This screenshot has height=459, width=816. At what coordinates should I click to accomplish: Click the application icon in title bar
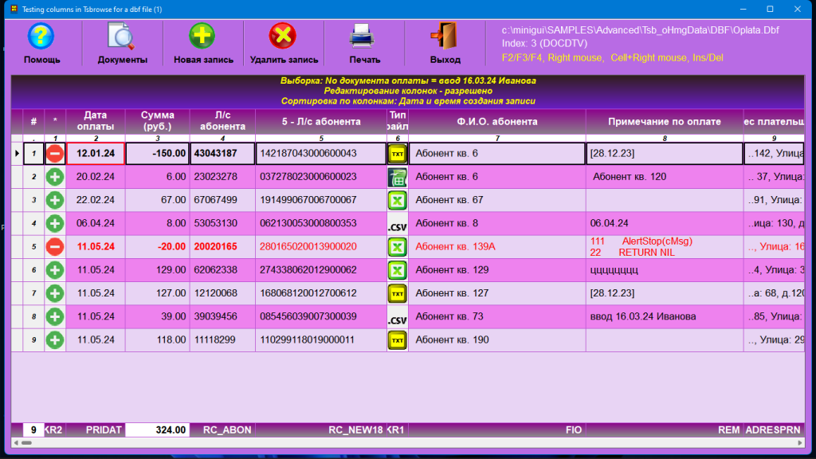pos(14,9)
